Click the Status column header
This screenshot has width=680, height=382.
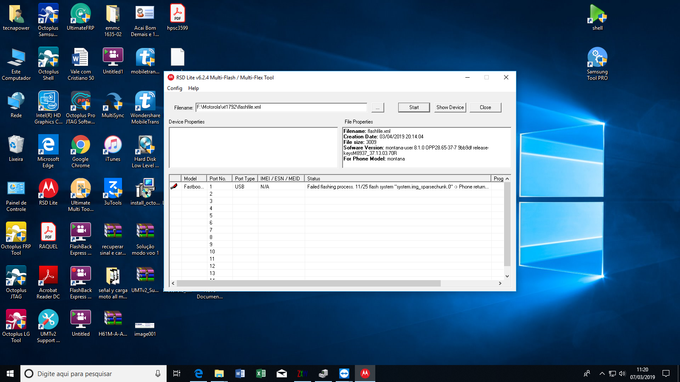(x=398, y=179)
